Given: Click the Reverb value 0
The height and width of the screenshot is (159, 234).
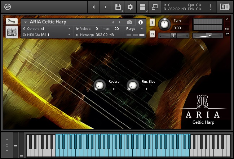Looking at the screenshot, I should (x=114, y=89).
